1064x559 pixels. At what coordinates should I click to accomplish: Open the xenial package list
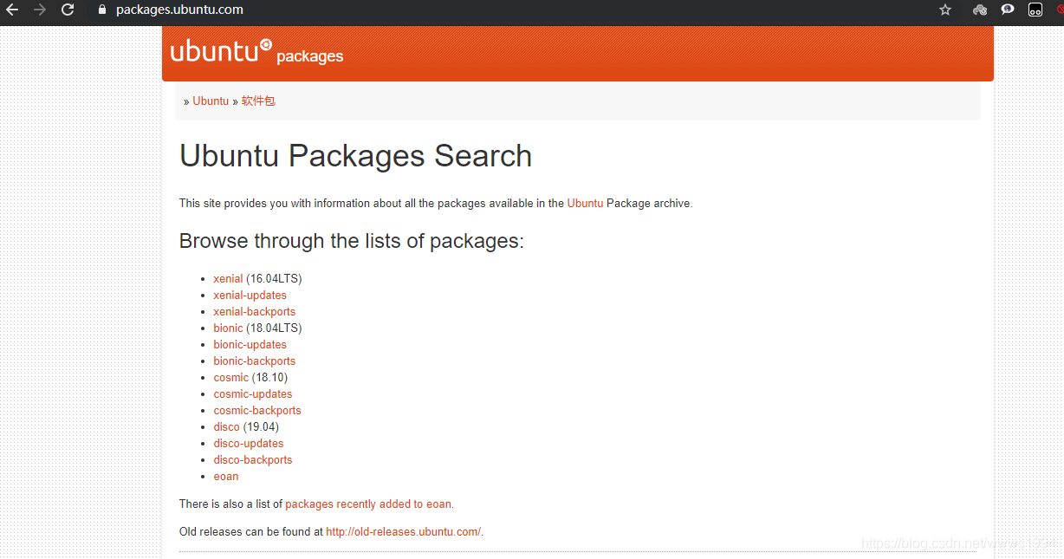pyautogui.click(x=228, y=279)
